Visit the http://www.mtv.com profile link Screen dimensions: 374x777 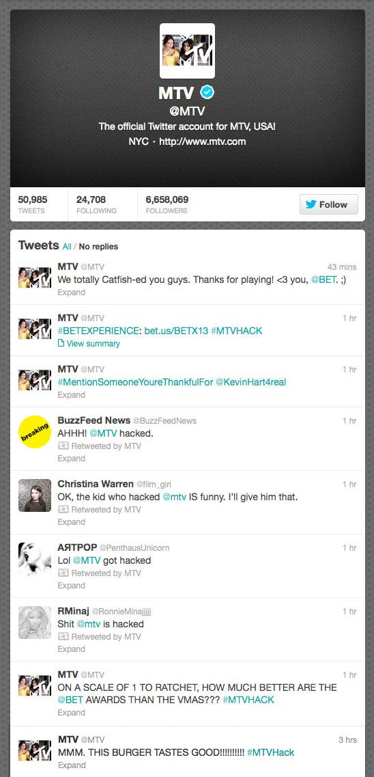tap(202, 141)
